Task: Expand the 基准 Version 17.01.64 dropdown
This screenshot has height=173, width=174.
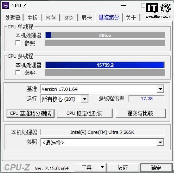Action: [160, 89]
